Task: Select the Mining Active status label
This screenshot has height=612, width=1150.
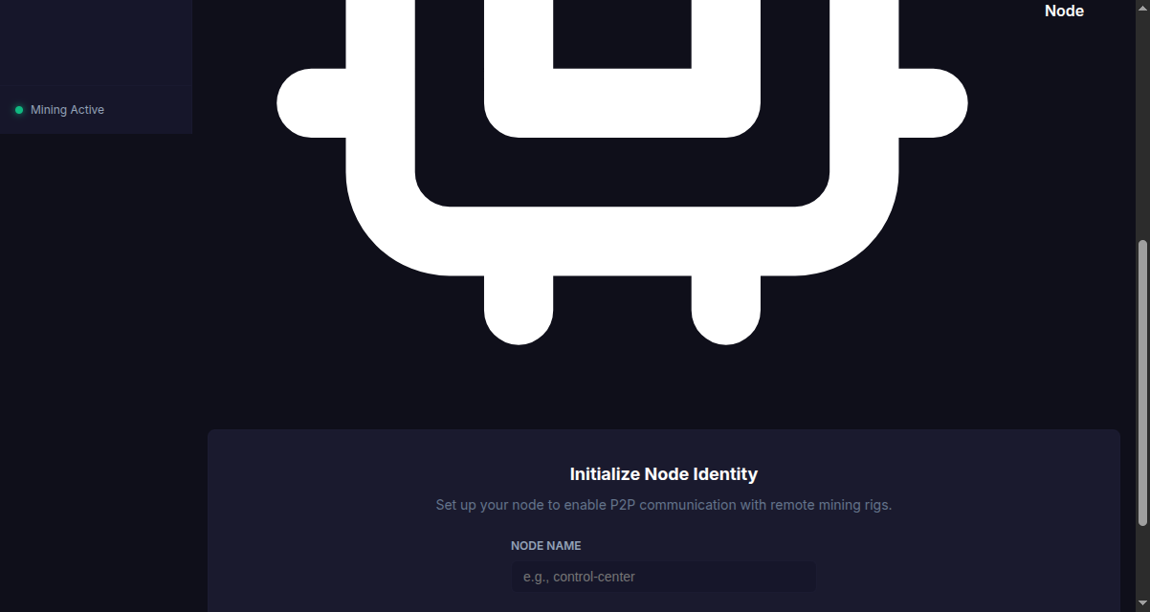Action: 67,110
